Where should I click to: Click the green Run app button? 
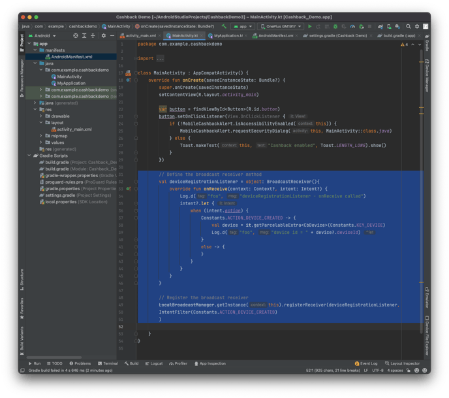coord(310,26)
